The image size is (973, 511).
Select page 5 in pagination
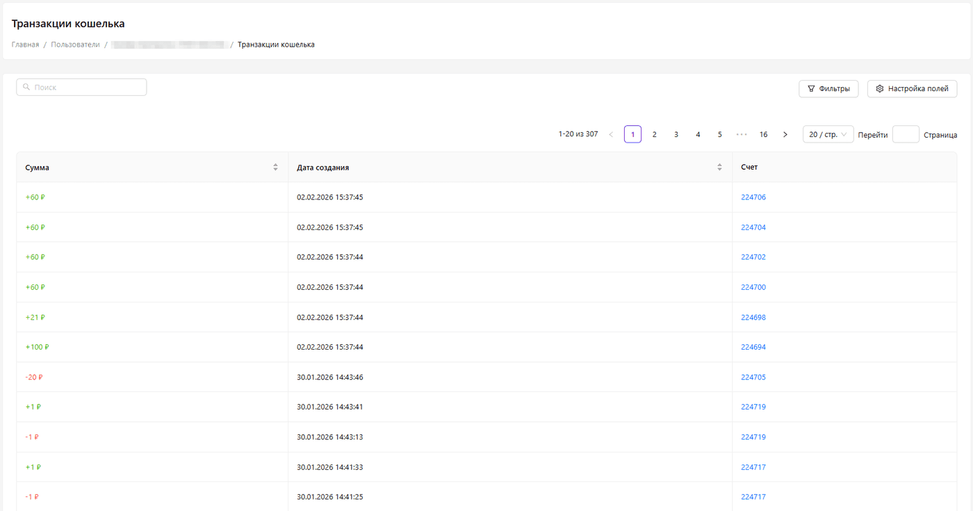[x=719, y=135]
